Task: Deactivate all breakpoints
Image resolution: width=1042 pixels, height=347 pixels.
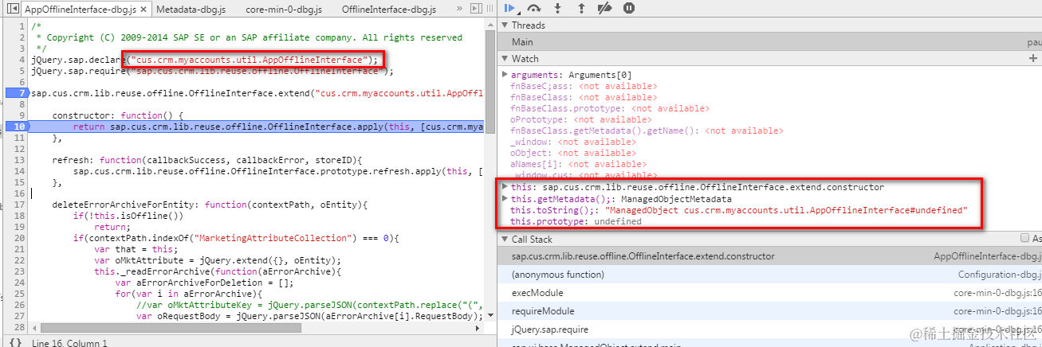Action: pos(604,8)
